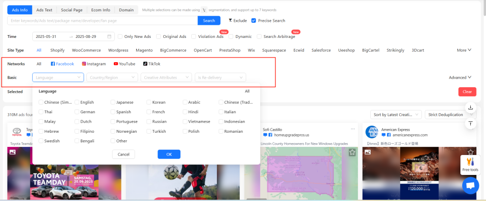Open the Language dropdown
Viewport: 486px width, 201px height.
(58, 77)
